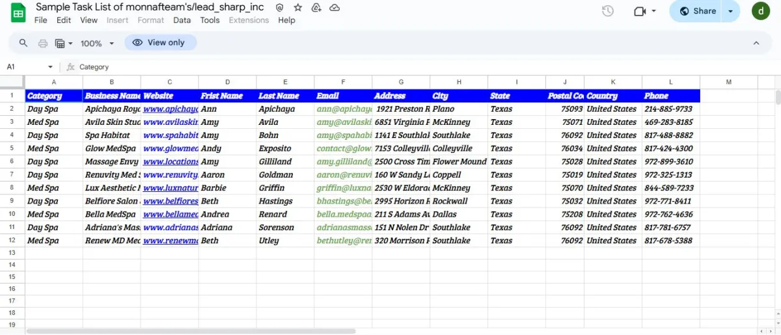Open the Help menu
781x335 pixels.
pyautogui.click(x=286, y=20)
